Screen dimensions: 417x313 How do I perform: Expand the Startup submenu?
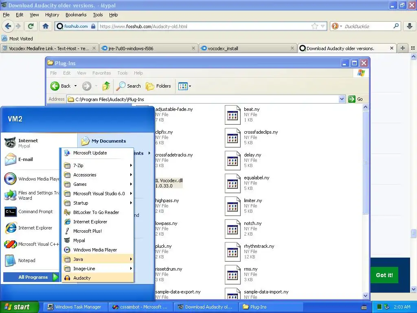pos(98,203)
